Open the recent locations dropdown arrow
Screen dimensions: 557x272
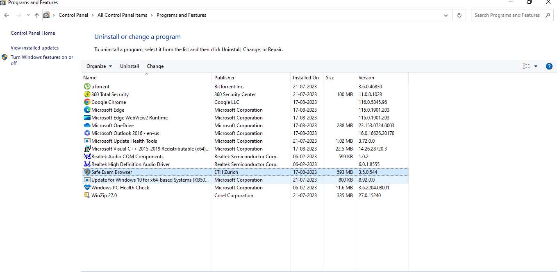[28, 15]
